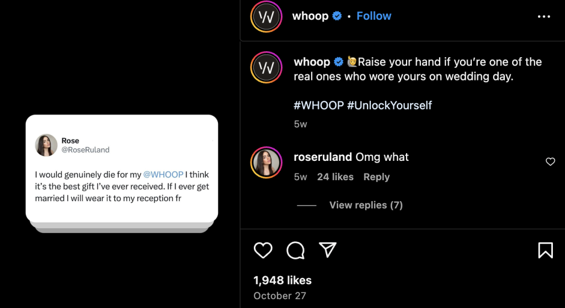Click whoop avatar beside the caption
Viewport: 565px width, 308px height.
(x=266, y=68)
